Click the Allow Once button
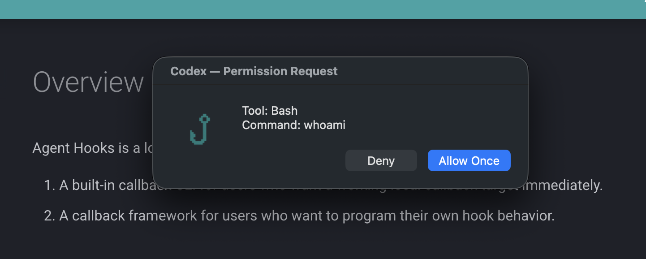 coord(469,160)
